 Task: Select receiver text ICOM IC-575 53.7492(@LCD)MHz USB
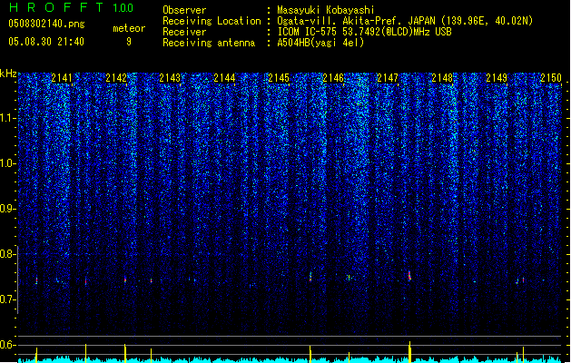point(364,32)
